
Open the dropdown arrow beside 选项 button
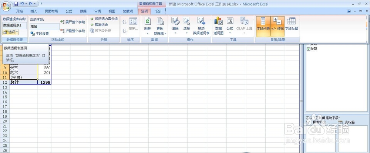click(17, 32)
